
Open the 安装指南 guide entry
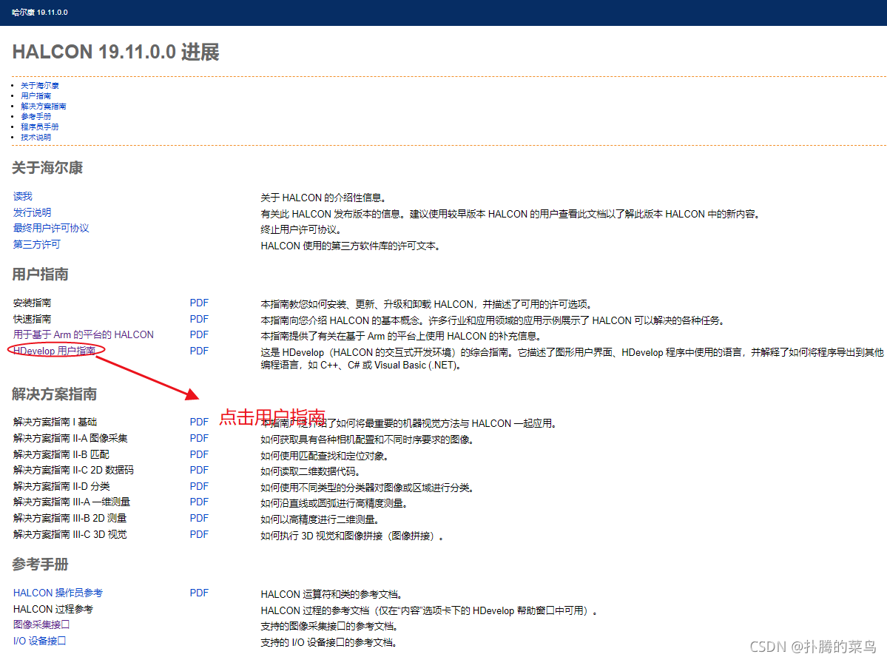click(x=33, y=303)
